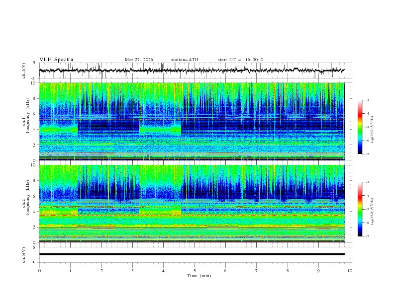
Task: Click time axis tick label "0"
Action: pyautogui.click(x=39, y=271)
